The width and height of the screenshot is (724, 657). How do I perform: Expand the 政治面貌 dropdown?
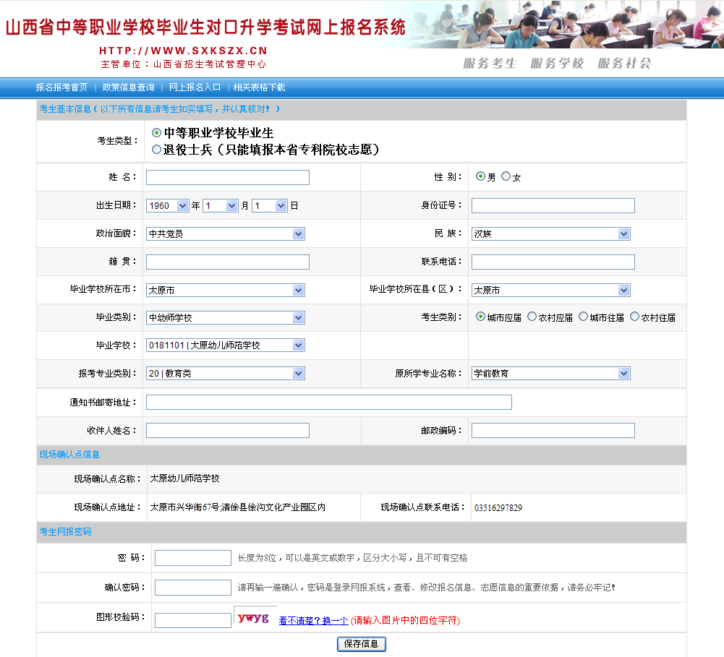click(225, 234)
